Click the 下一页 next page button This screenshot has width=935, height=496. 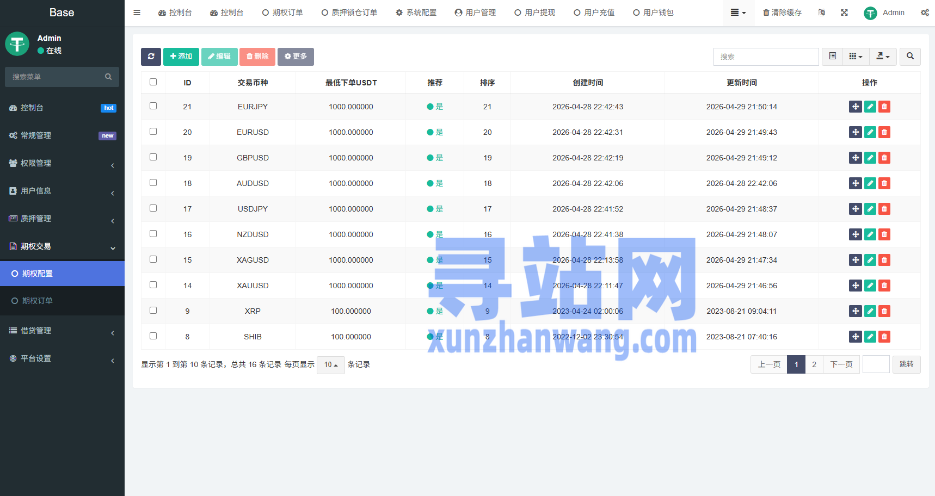[841, 364]
